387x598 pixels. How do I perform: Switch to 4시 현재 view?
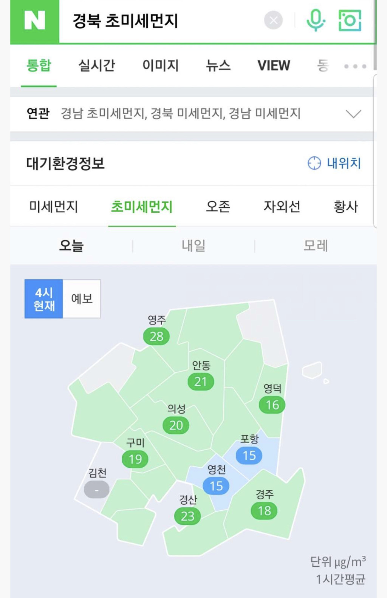pos(44,299)
